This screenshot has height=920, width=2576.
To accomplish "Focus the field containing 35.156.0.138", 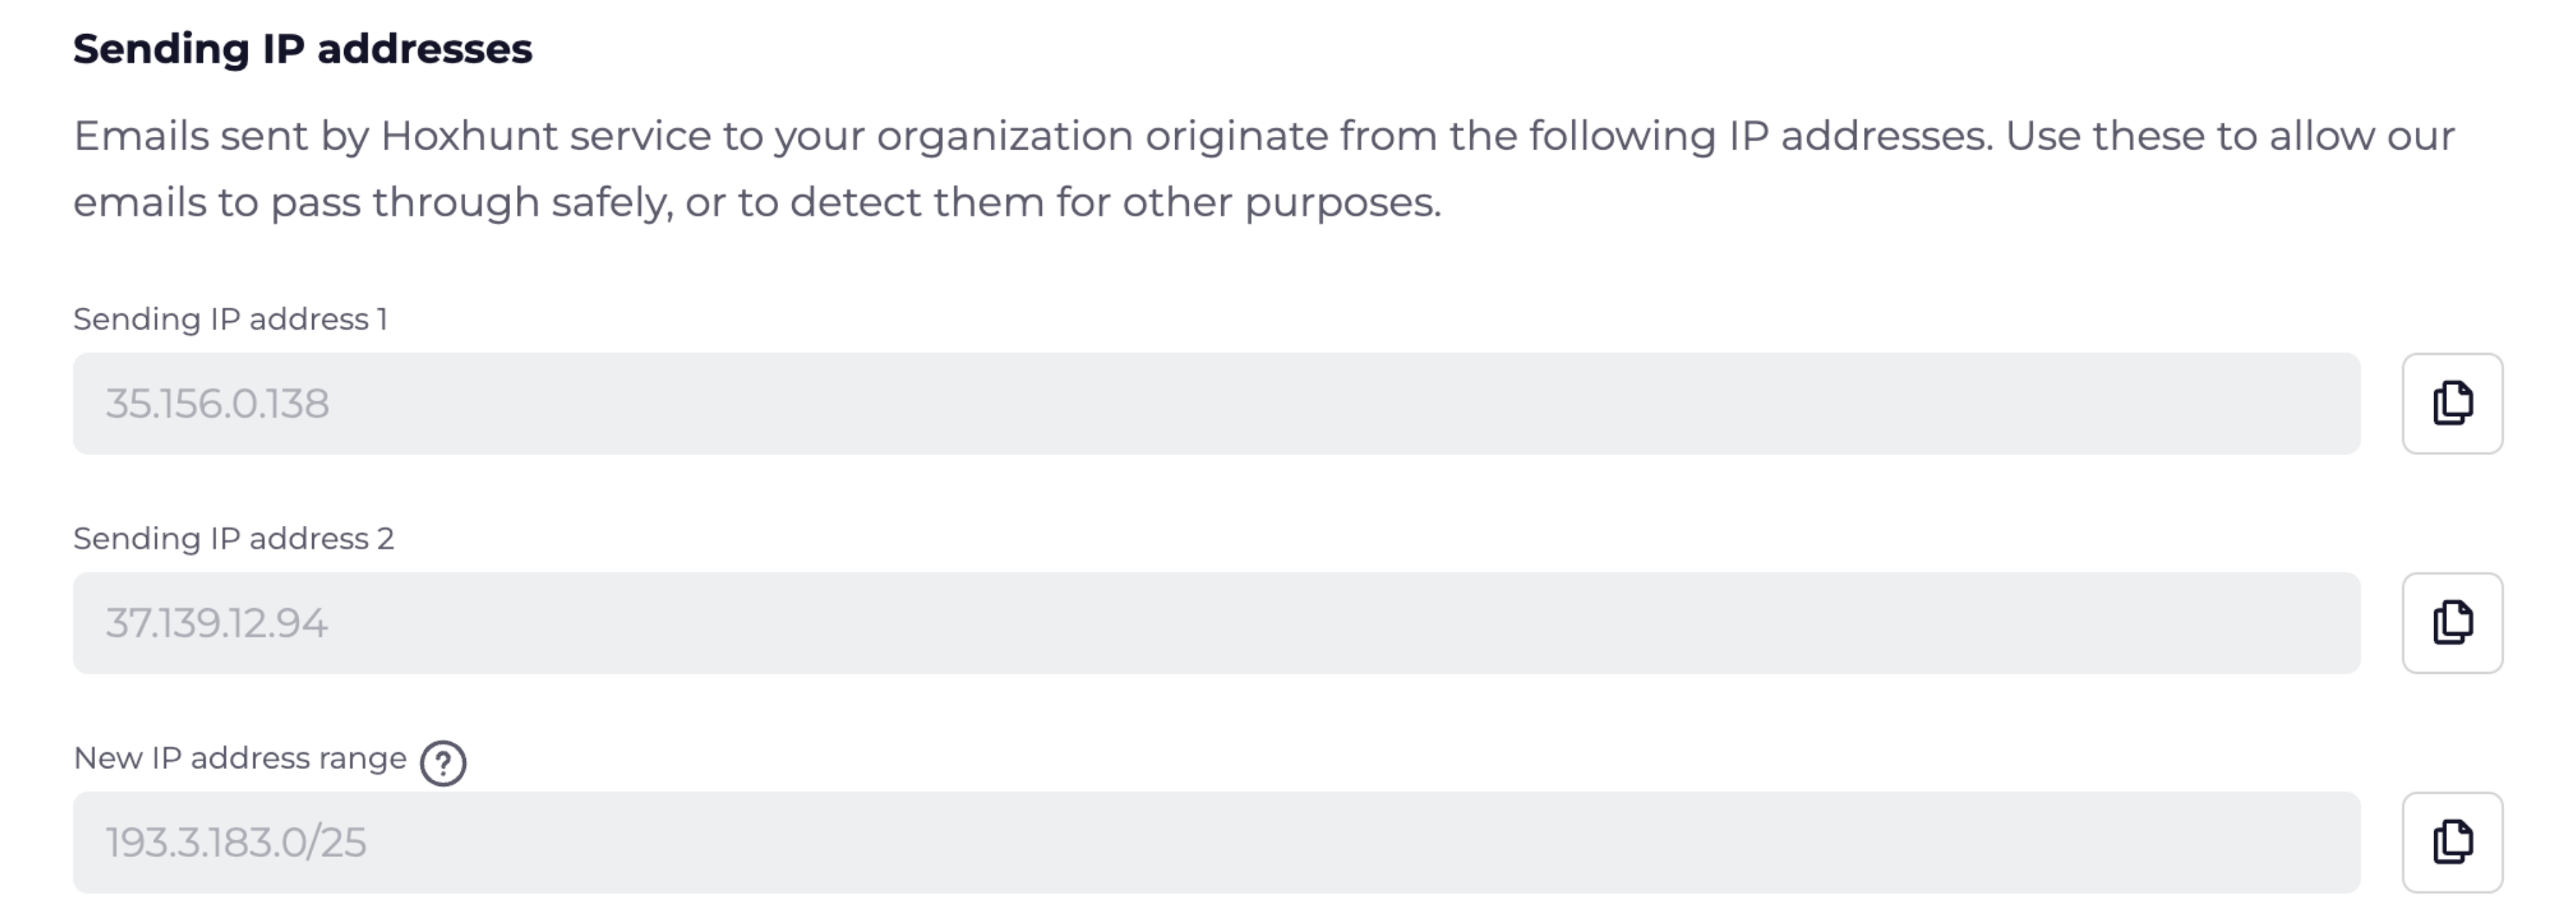I will (1217, 403).
